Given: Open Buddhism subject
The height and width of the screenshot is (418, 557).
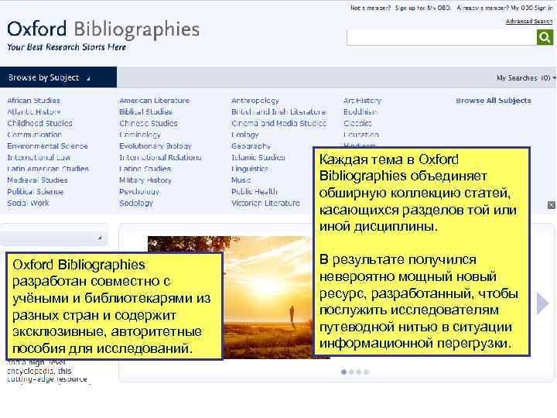Looking at the screenshot, I should point(361,112).
